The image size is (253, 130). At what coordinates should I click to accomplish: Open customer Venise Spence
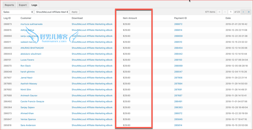[28, 119]
